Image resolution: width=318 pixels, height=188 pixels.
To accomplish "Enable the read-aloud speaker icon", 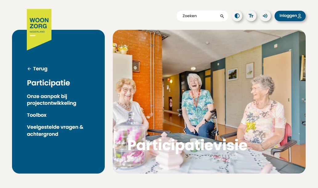I will [x=265, y=16].
